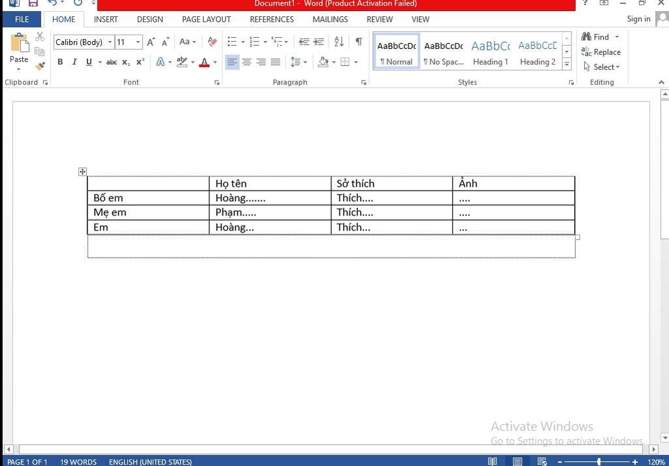Apply multilevel list
The height and width of the screenshot is (466, 669).
[277, 42]
